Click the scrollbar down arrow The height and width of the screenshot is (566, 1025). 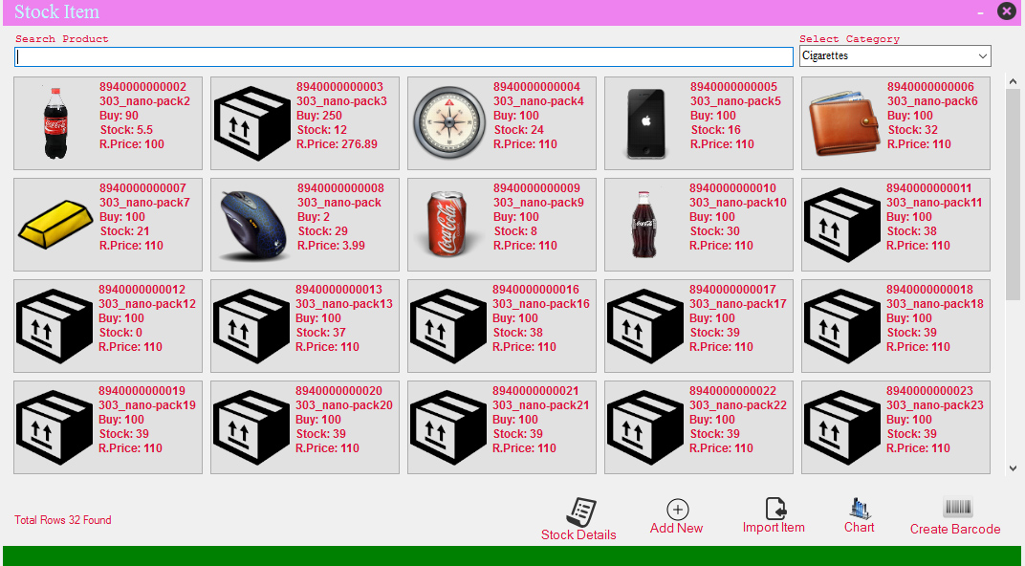pos(1014,468)
